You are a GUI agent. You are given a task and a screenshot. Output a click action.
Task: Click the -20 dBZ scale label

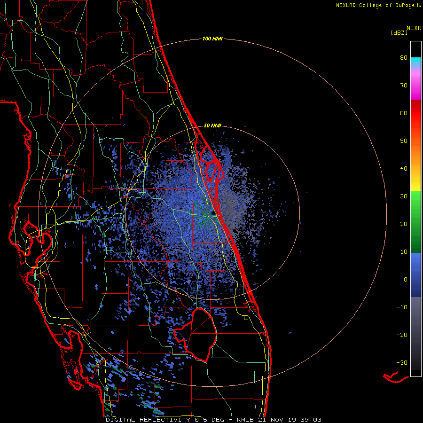click(402, 335)
